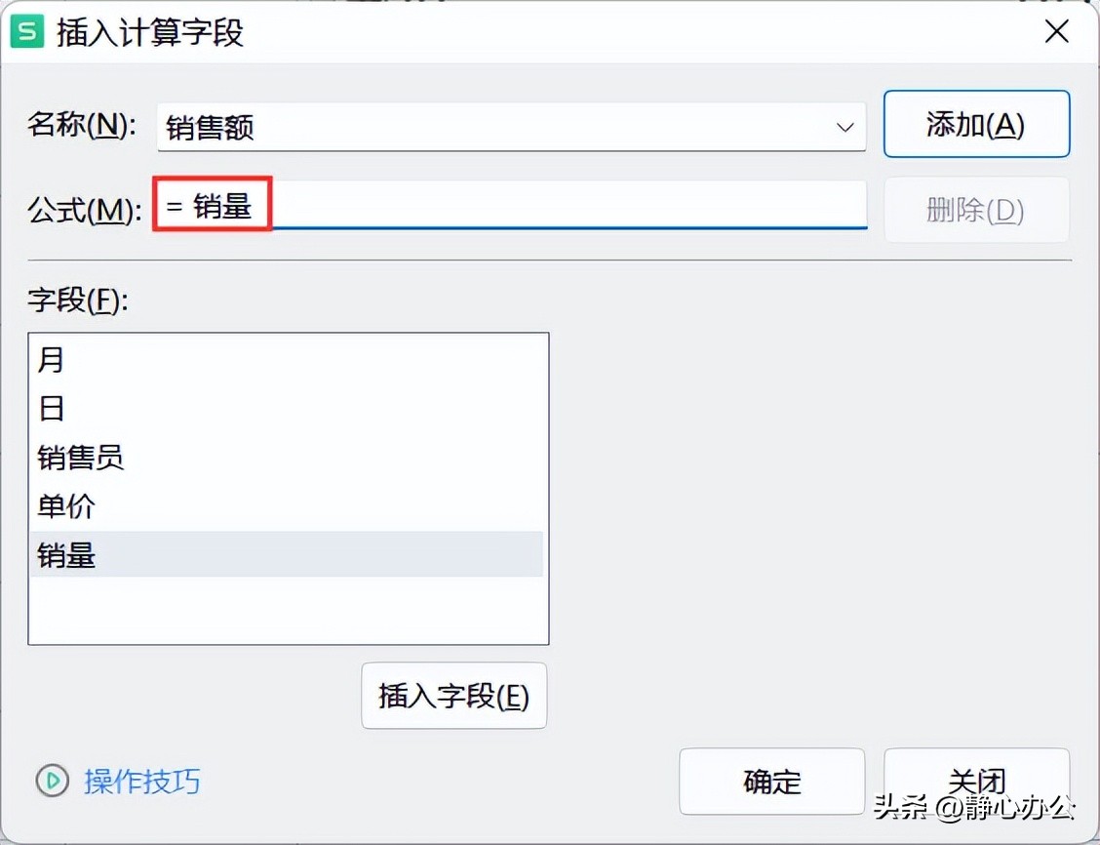Viewport: 1100px width, 845px height.
Task: Click the 名称 field containing 销售额
Action: tap(511, 127)
